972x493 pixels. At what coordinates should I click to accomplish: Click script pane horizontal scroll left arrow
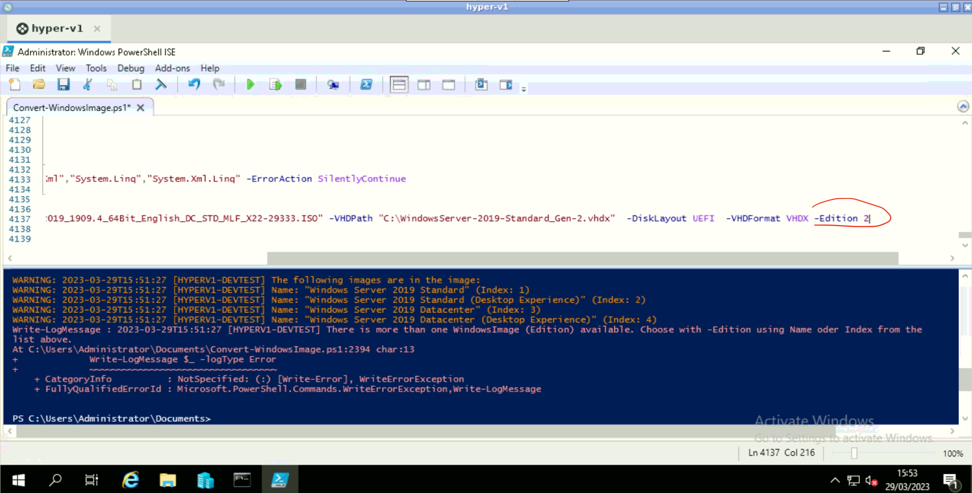click(10, 258)
